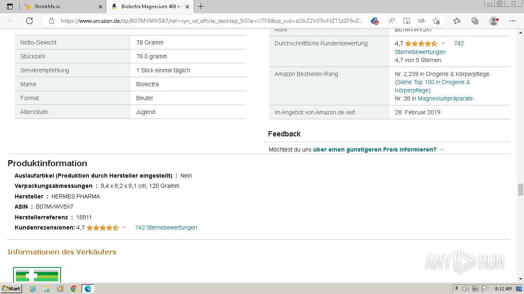This screenshot has width=524, height=294.
Task: Close the Biolectra Magnesium tab
Action: point(187,7)
